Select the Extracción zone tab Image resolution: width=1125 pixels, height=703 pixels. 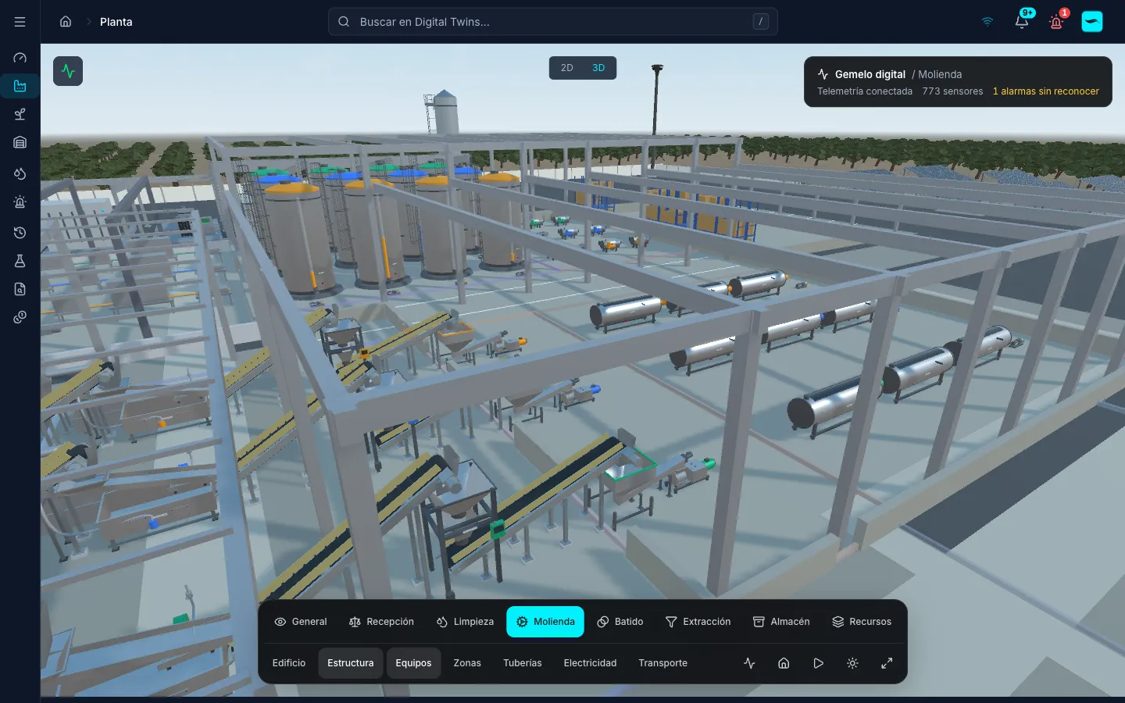[698, 622]
